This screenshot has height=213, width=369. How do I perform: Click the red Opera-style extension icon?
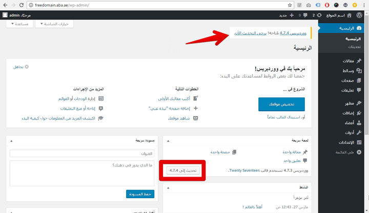pos(327,5)
